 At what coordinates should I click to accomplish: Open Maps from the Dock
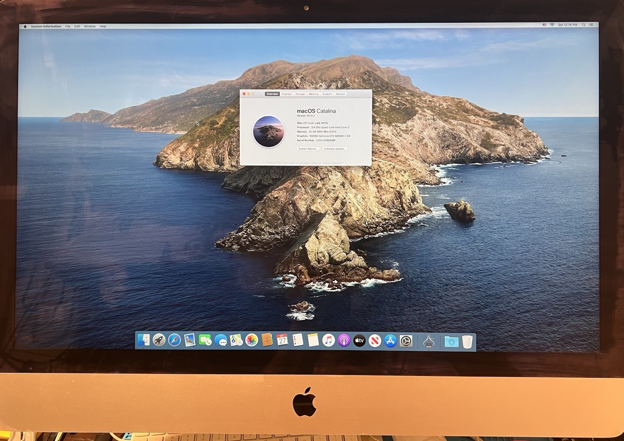tap(236, 341)
